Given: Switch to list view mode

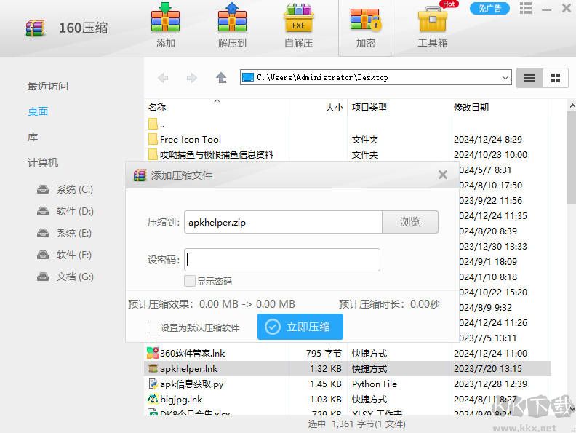Looking at the screenshot, I should [529, 78].
